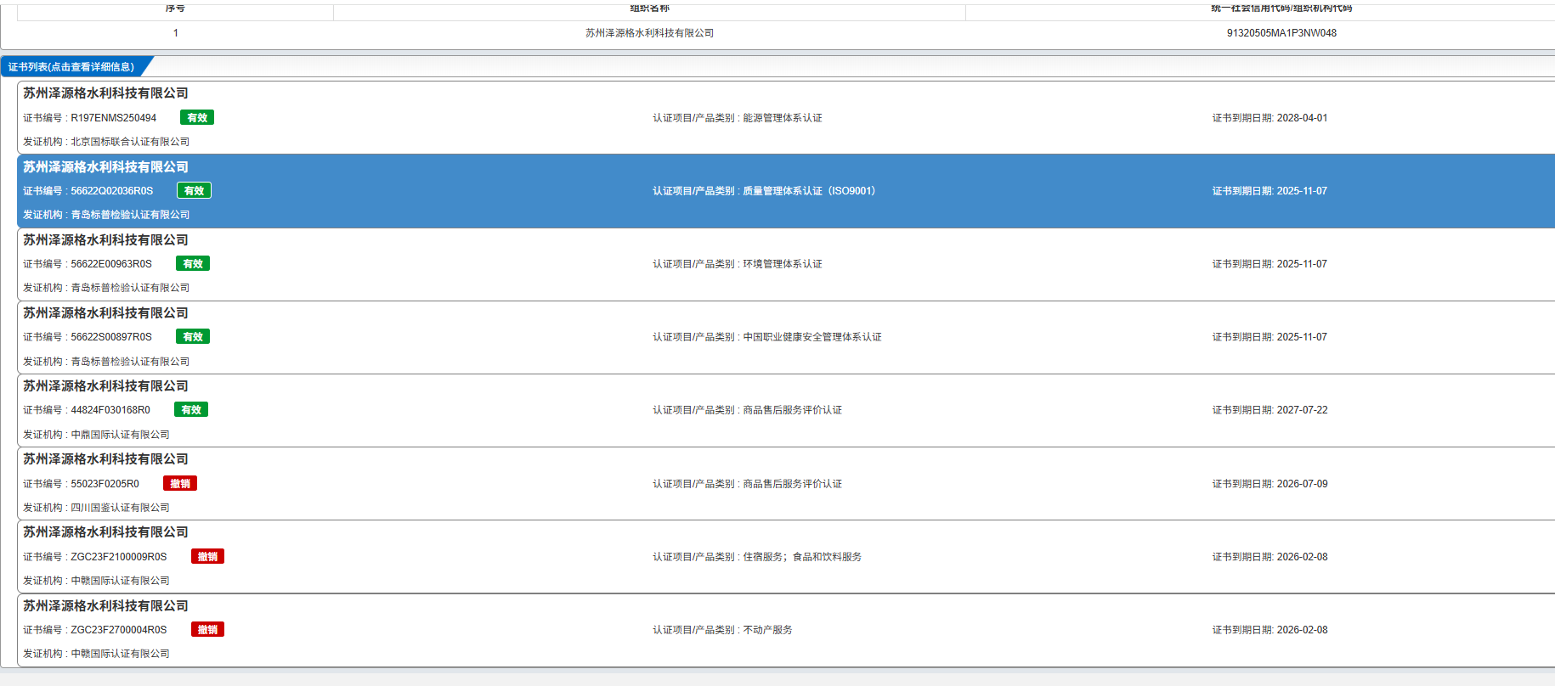Click the company title above ZGC23F2700004R0S
The width and height of the screenshot is (1555, 686).
tap(105, 606)
